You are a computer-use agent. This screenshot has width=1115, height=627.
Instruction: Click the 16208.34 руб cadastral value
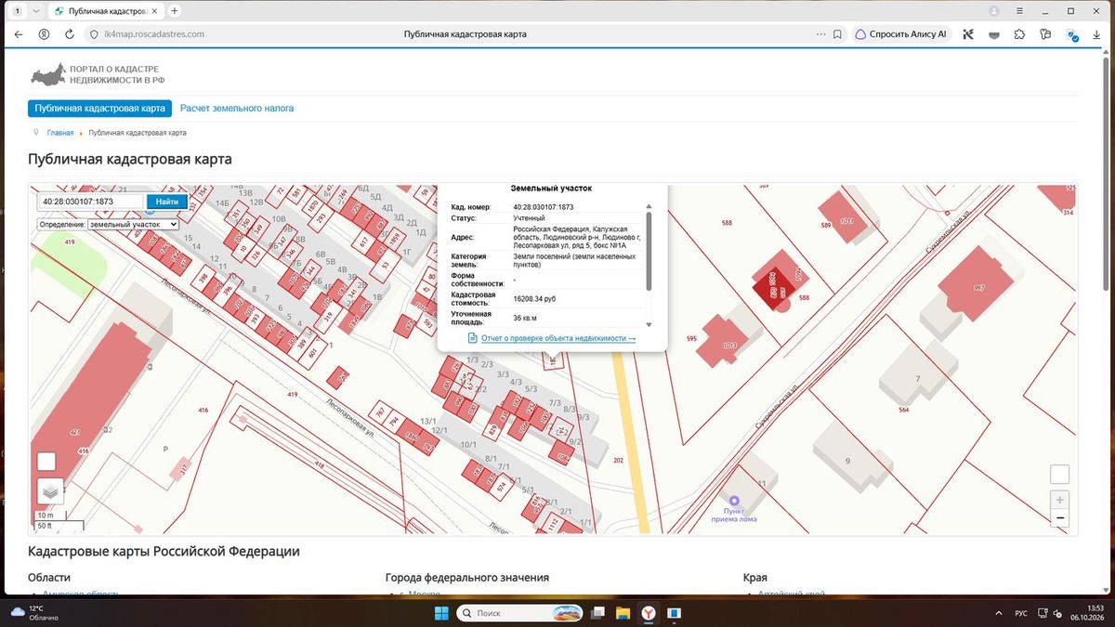[534, 300]
